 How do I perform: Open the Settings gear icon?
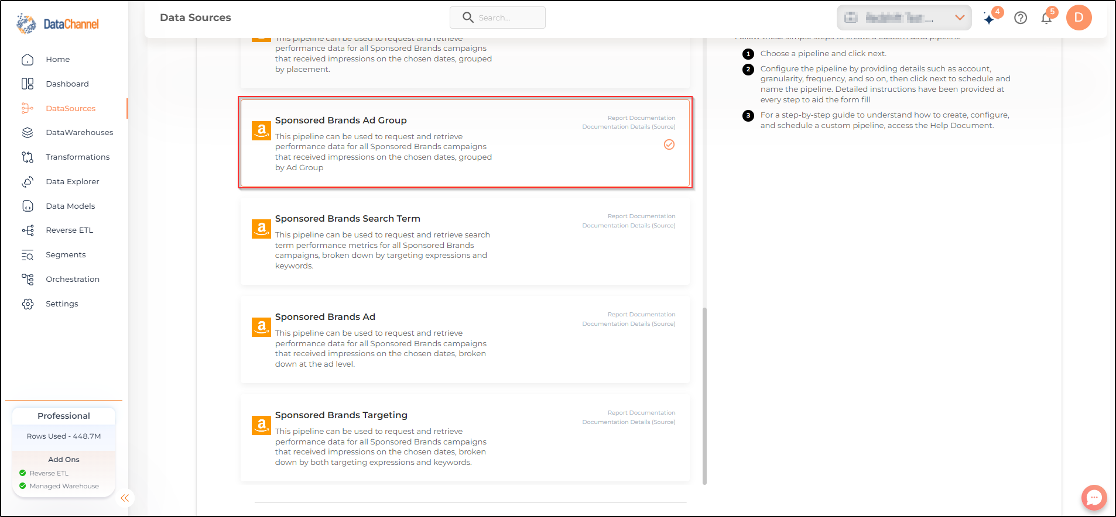pos(28,304)
